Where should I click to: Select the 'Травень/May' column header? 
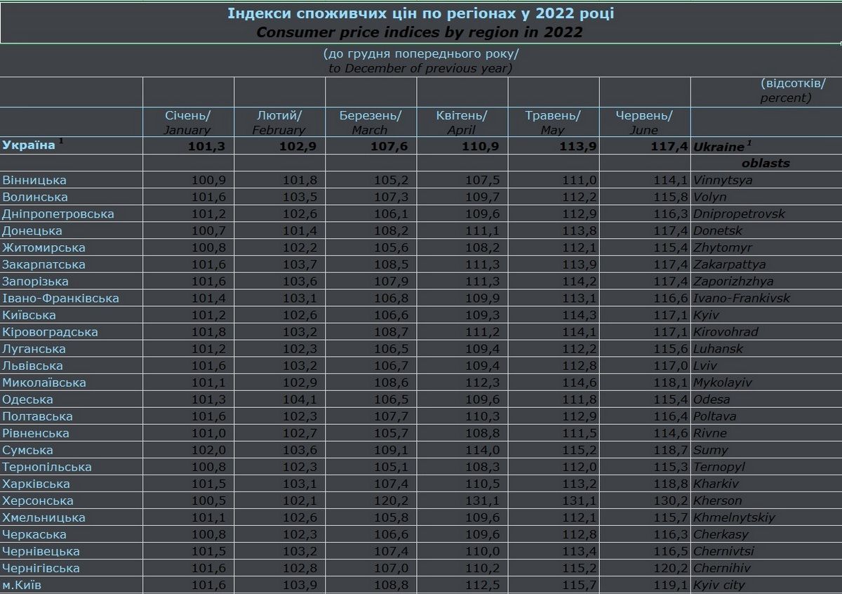(x=553, y=122)
